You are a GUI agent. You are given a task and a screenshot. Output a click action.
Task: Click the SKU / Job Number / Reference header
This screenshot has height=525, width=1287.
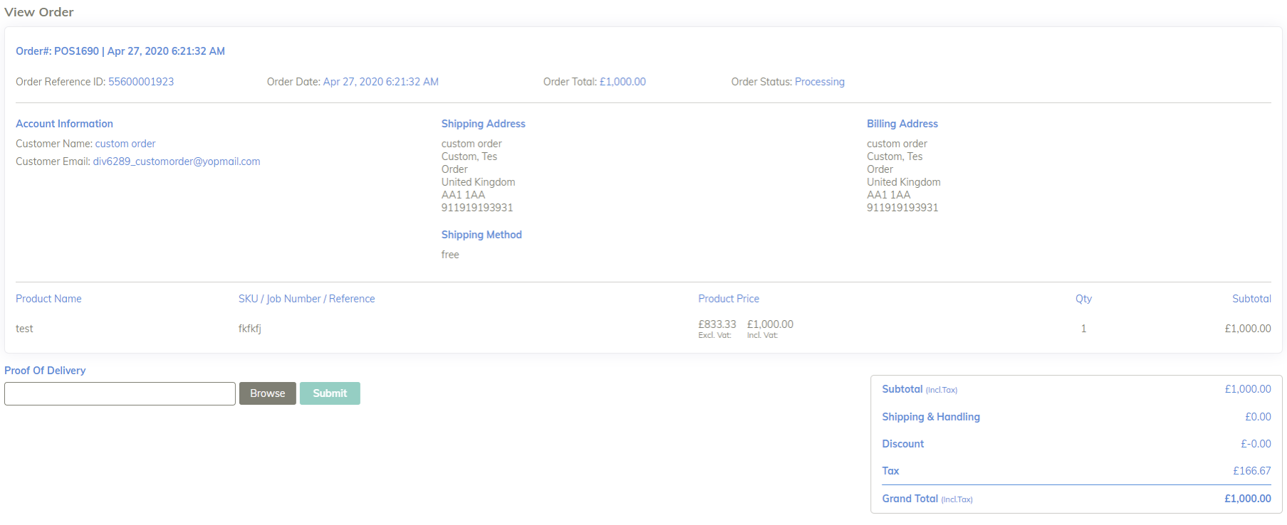point(306,299)
